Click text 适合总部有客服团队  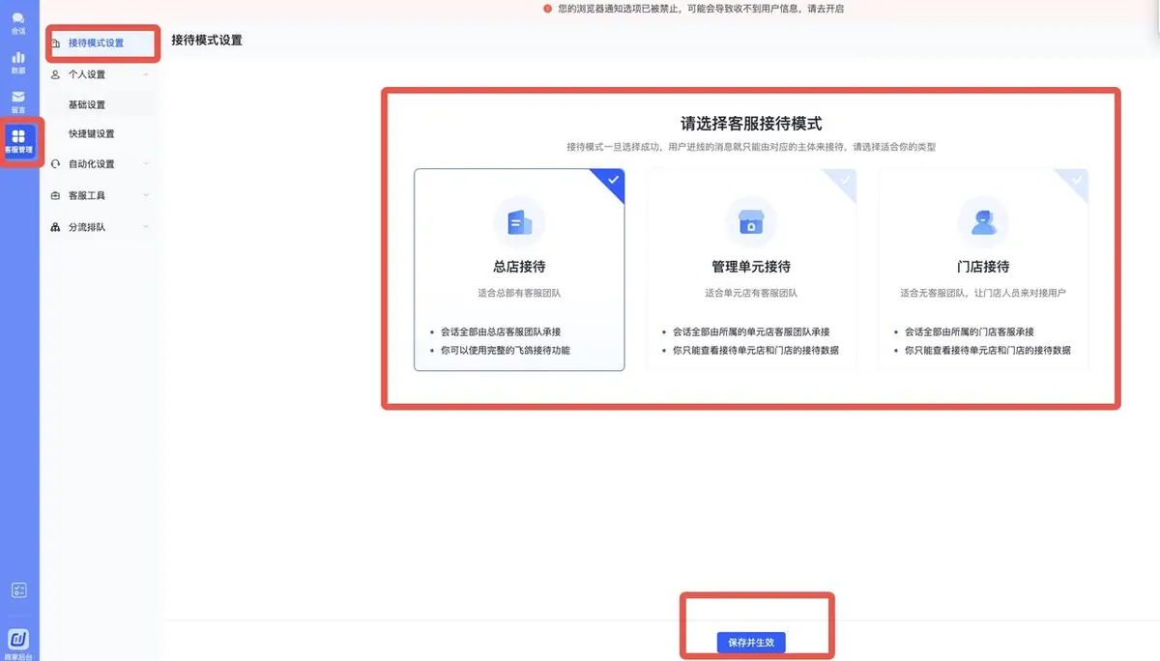[519, 293]
